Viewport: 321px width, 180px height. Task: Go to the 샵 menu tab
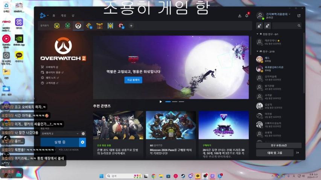[73, 15]
